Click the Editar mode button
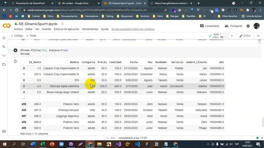The height and width of the screenshot is (148, 264). point(245,36)
